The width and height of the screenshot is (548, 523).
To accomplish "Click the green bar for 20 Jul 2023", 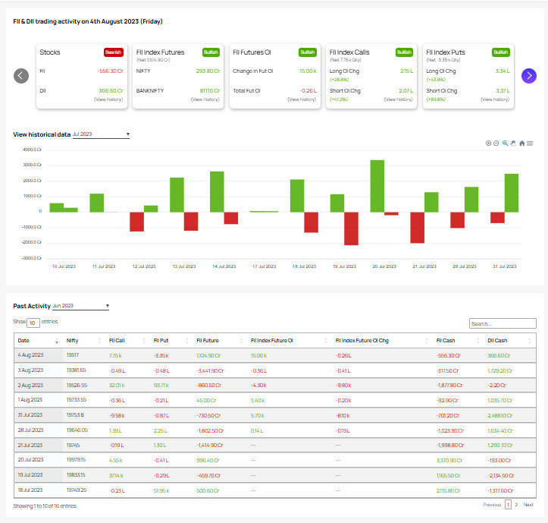I will click(x=377, y=186).
